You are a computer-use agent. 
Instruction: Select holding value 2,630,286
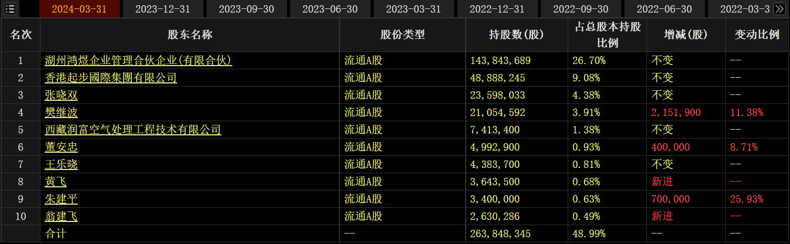pos(495,216)
